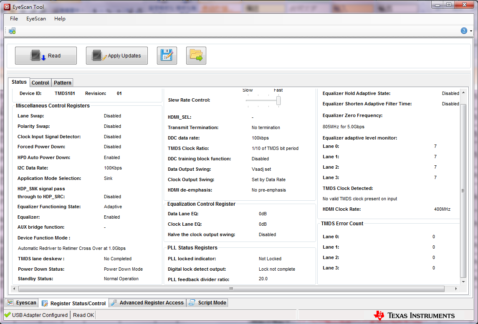Open configuration file with the folder icon
478x324 pixels.
pyautogui.click(x=196, y=56)
